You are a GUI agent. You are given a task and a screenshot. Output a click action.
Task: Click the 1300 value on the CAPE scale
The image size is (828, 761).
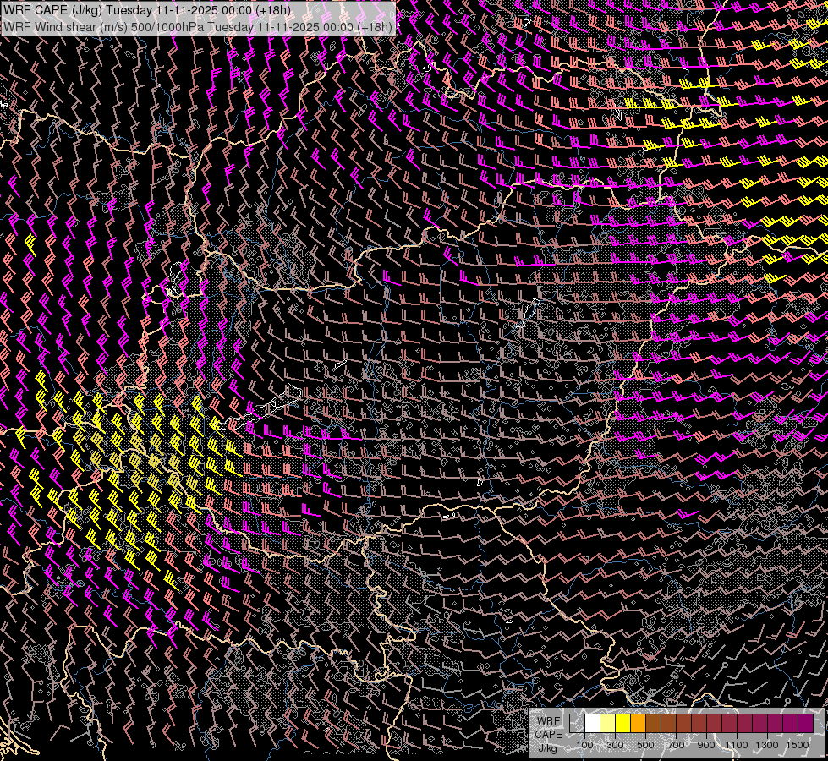[767, 745]
